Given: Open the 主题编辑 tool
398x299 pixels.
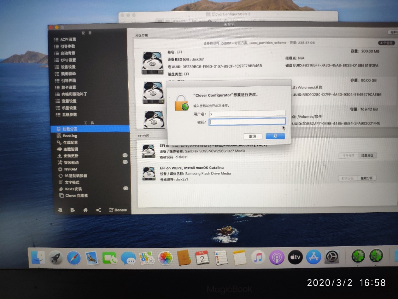Looking at the screenshot, I should (68, 149).
